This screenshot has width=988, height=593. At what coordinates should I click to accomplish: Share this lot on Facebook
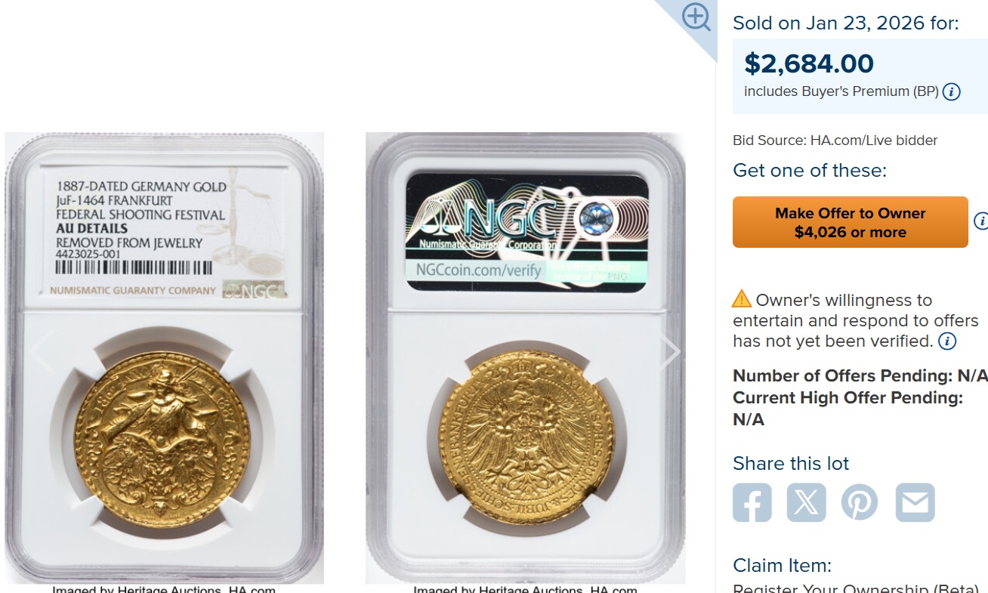pos(752,502)
